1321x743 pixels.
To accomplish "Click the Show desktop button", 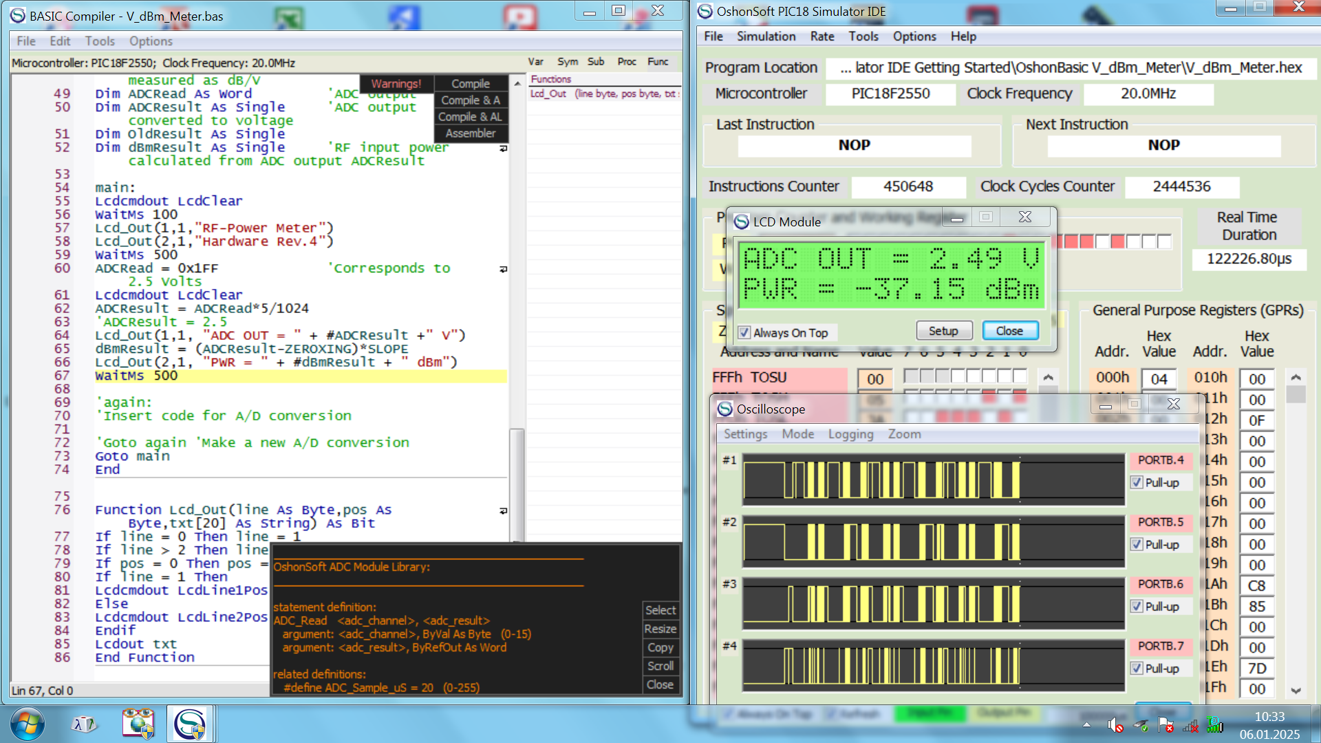I will click(1317, 724).
